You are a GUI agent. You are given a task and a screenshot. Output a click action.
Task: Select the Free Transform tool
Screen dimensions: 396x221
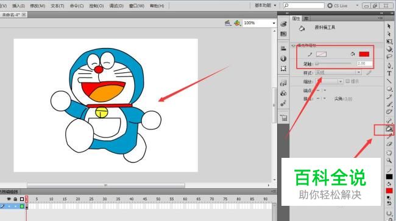[389, 41]
